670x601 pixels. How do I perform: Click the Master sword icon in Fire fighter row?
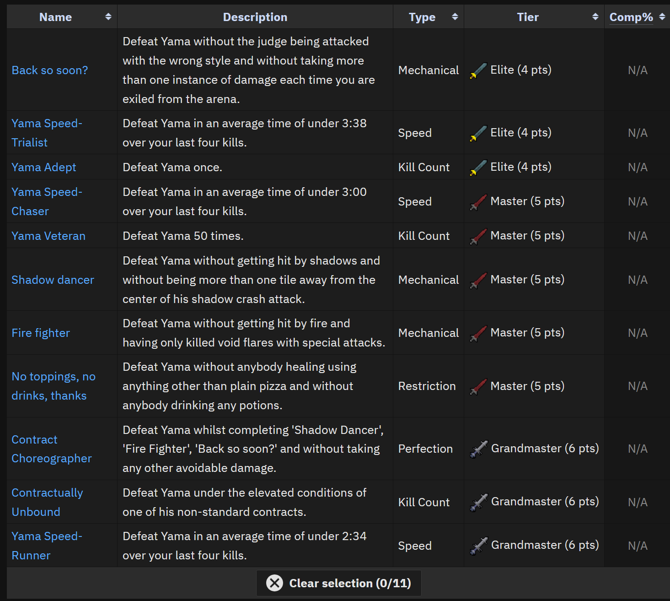click(x=478, y=333)
